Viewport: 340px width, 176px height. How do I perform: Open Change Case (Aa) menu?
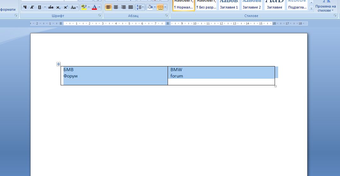(x=74, y=7)
